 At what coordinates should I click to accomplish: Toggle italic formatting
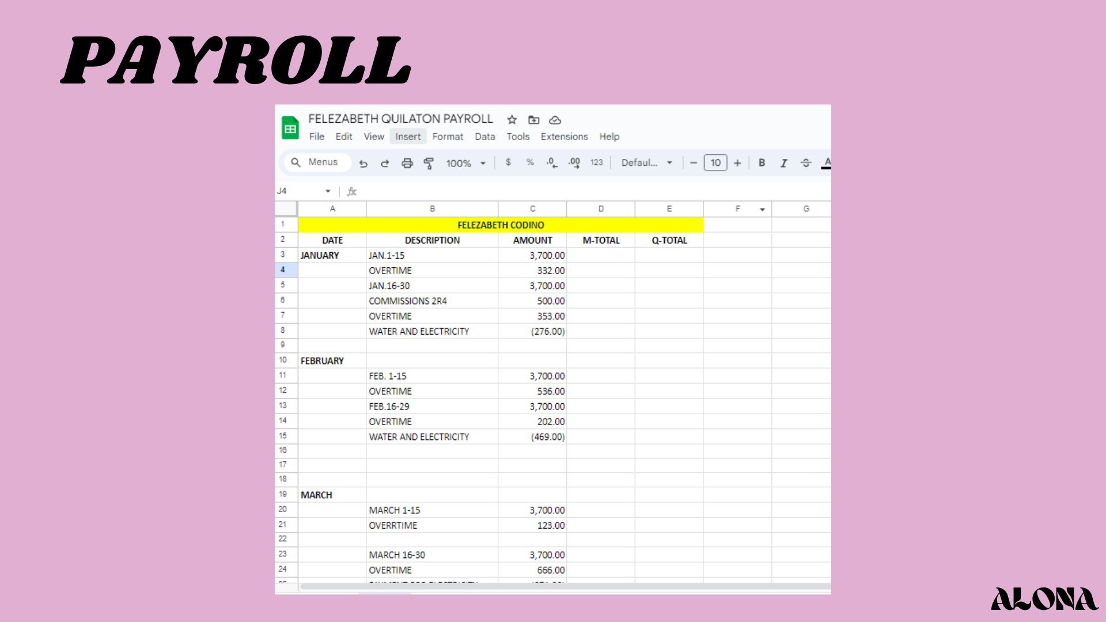tap(783, 163)
